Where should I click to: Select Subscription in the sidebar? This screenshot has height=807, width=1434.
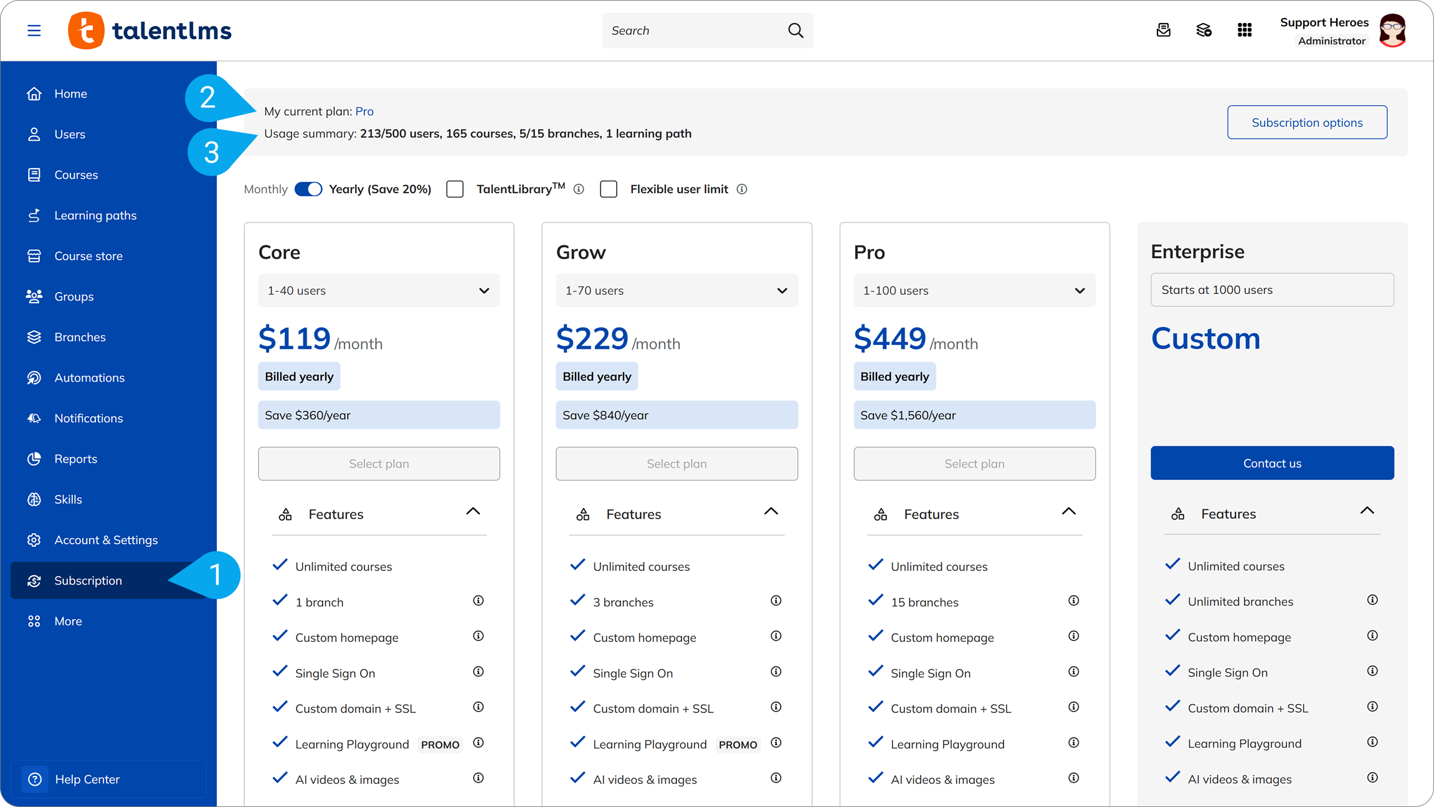point(108,580)
